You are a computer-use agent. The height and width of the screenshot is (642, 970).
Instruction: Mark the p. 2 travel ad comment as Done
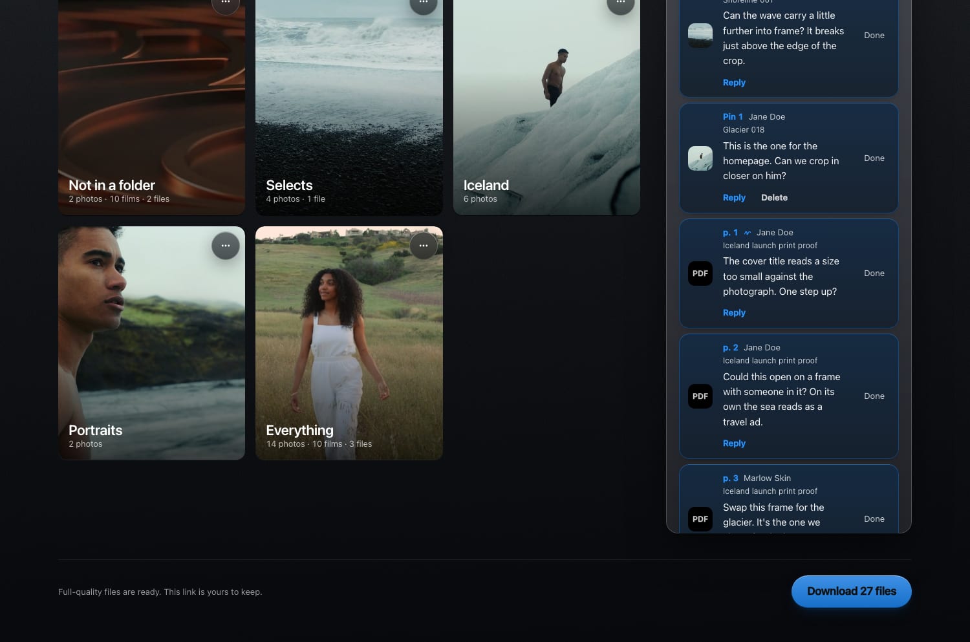click(x=874, y=396)
